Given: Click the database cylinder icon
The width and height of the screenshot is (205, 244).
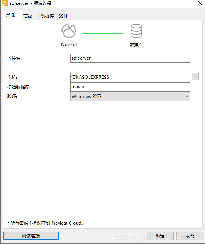Looking at the screenshot, I should point(136,31).
